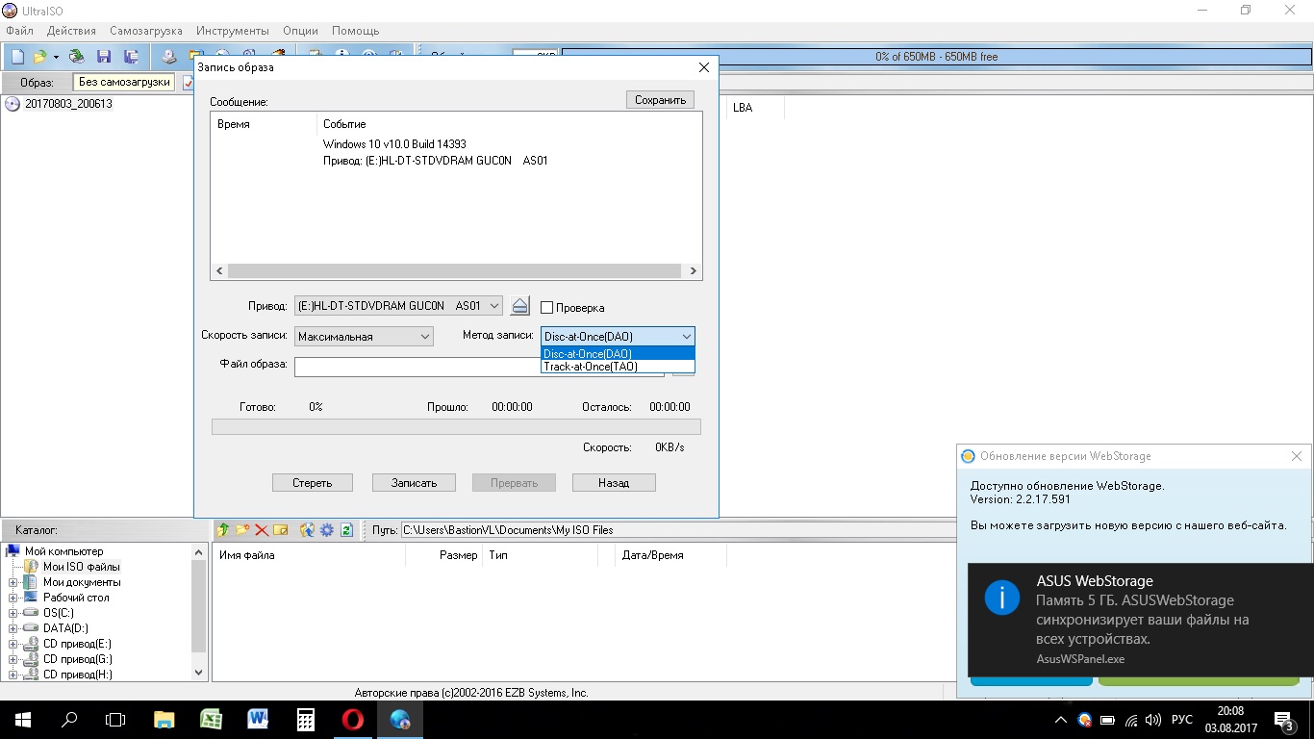Expand the arrow next to the Open icon

coord(56,57)
